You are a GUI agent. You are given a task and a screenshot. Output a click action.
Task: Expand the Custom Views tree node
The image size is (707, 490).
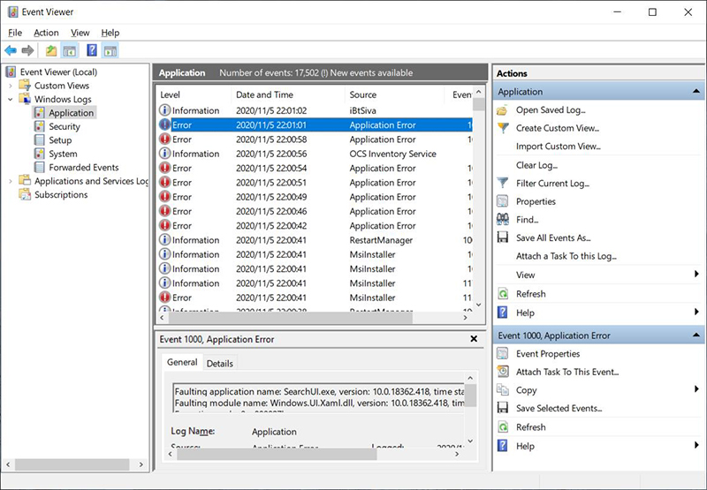pyautogui.click(x=10, y=86)
